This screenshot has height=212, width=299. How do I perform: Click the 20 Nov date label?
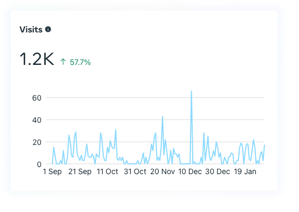click(x=162, y=171)
